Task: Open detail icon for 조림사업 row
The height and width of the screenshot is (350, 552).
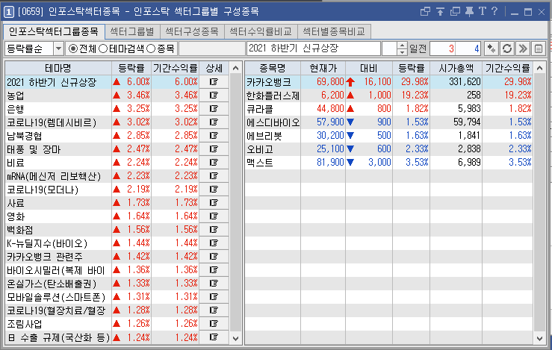Action: pyautogui.click(x=214, y=324)
